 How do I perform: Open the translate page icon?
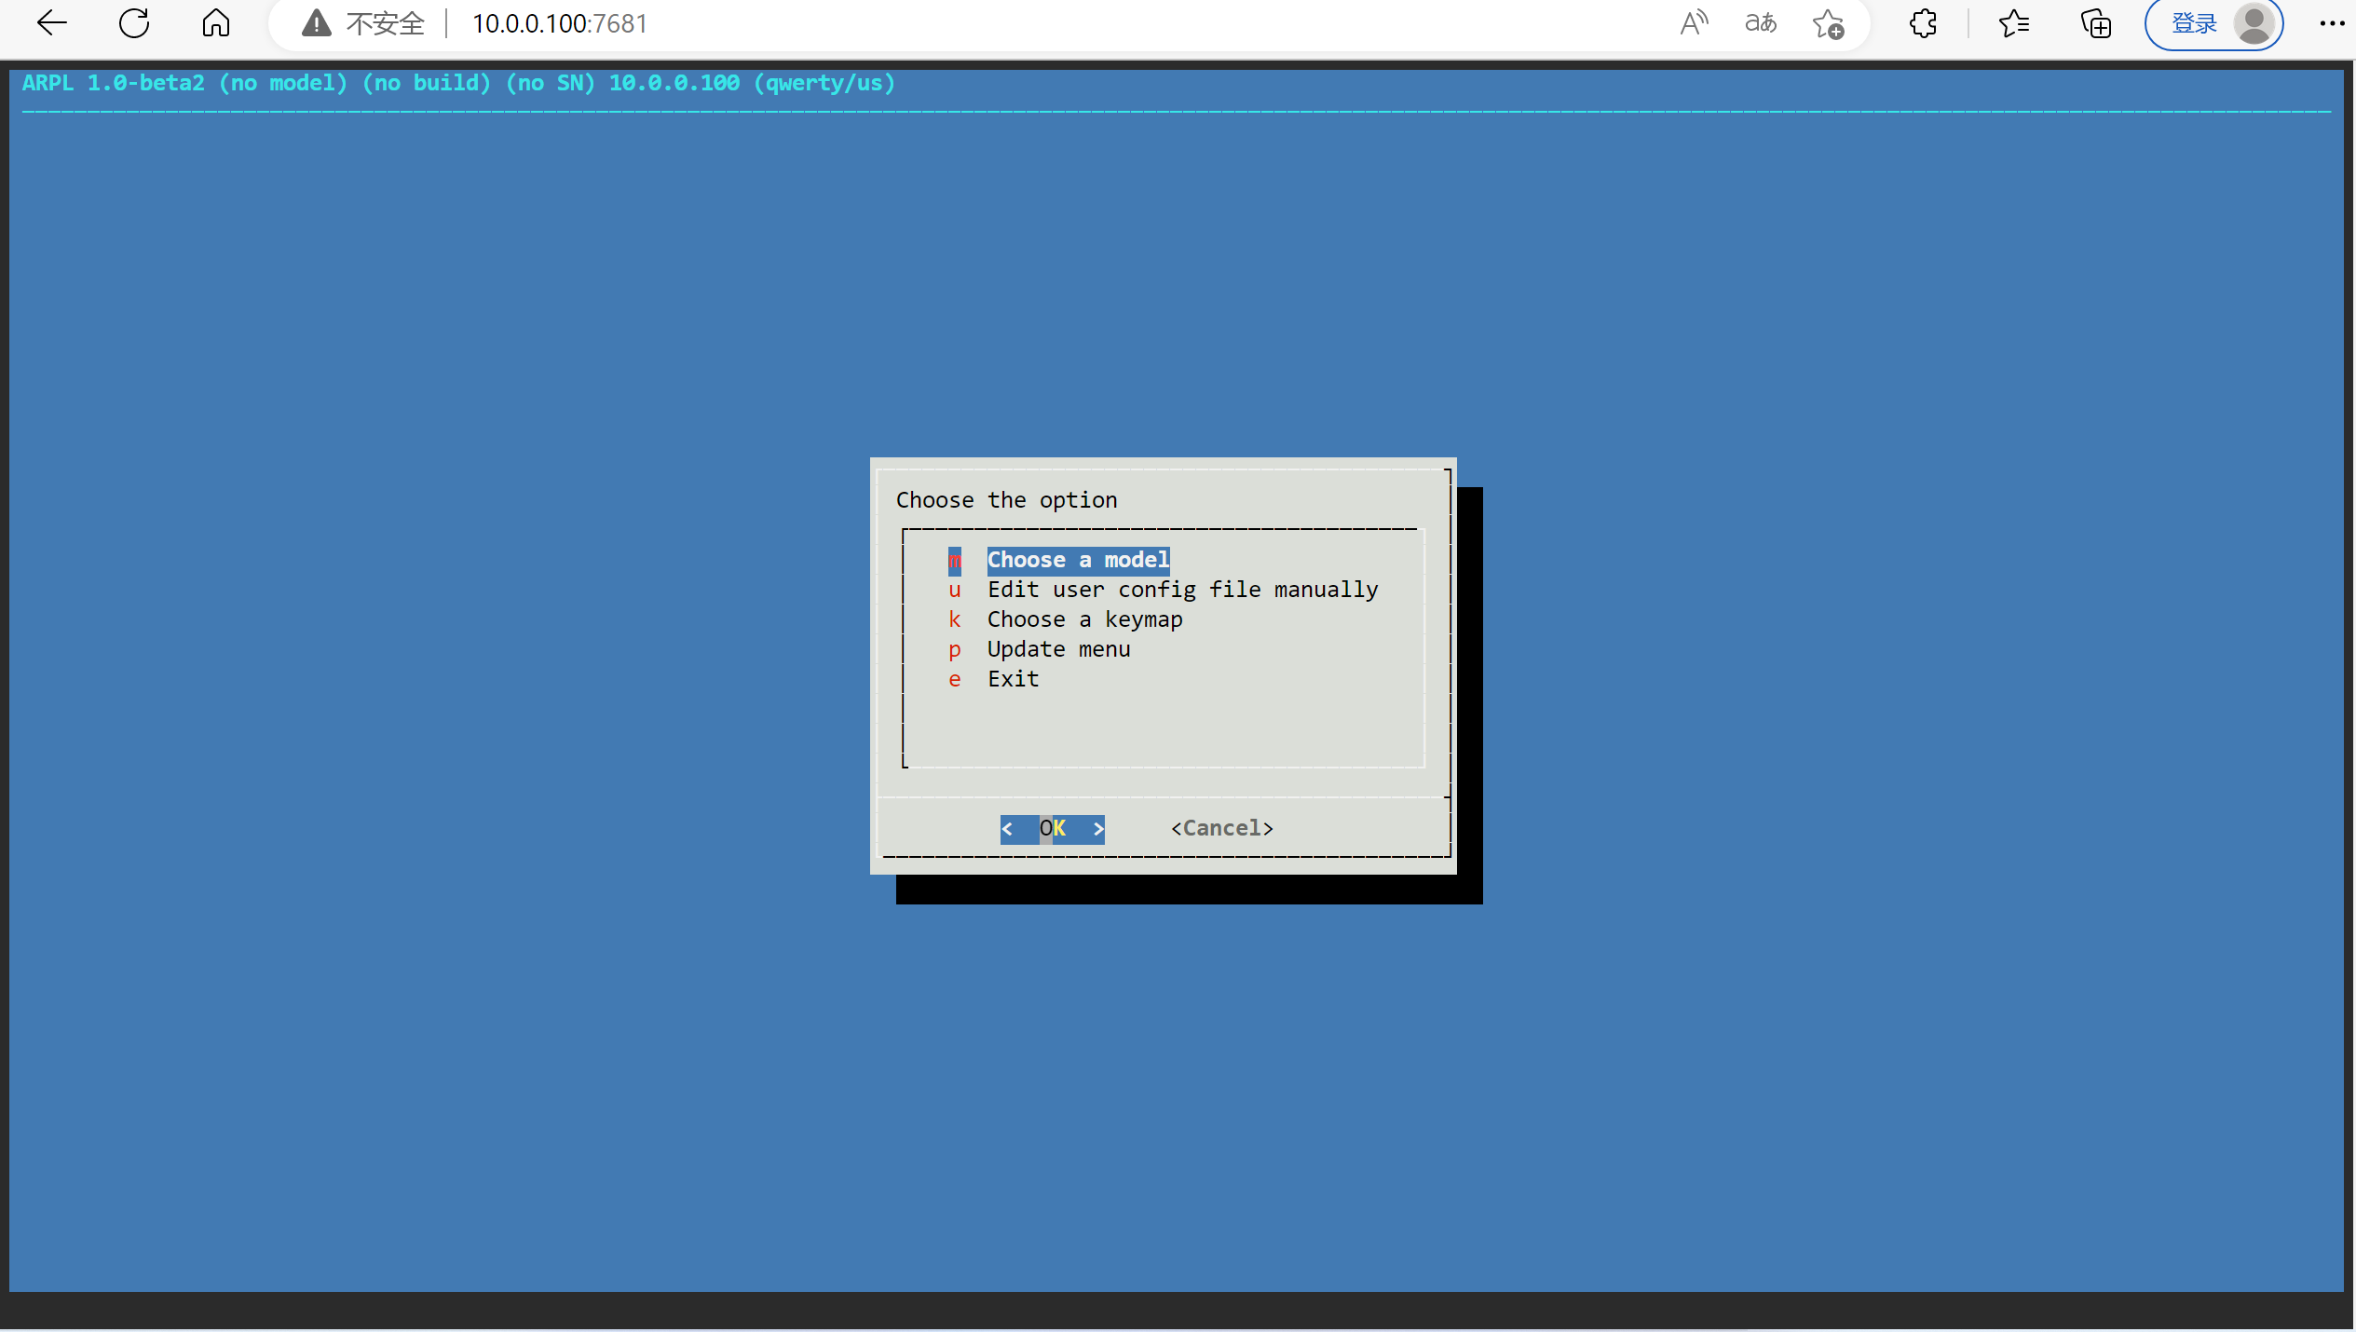1761,23
